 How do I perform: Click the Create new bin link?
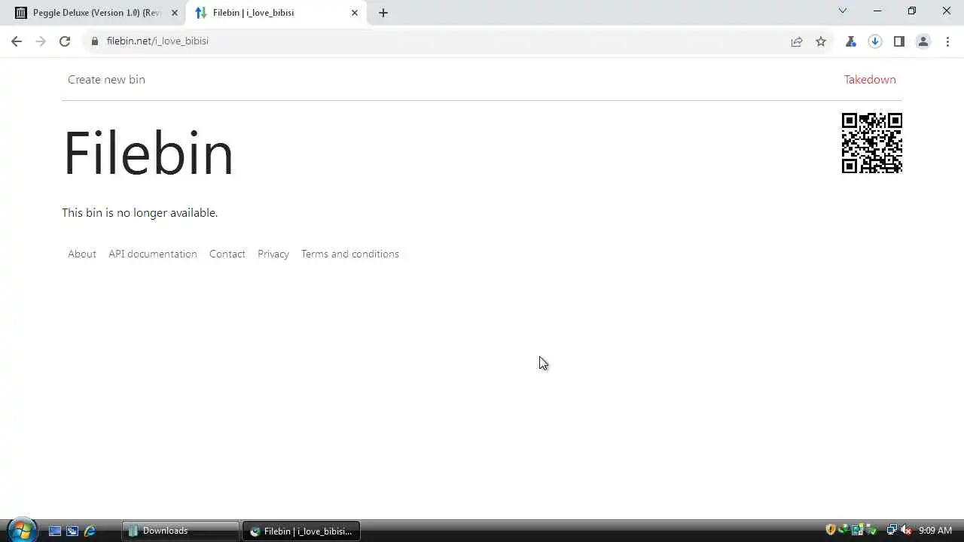[x=106, y=80]
